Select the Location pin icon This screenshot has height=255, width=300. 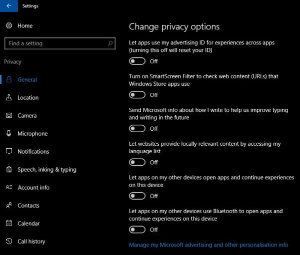pos(9,97)
